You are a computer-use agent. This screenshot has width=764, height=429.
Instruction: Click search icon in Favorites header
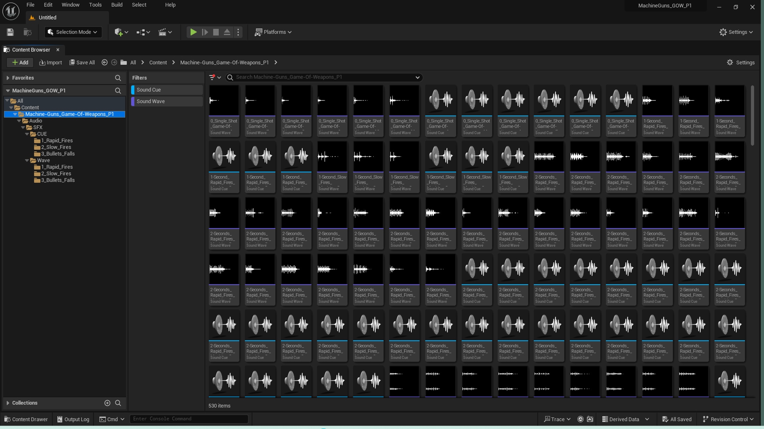pos(118,78)
